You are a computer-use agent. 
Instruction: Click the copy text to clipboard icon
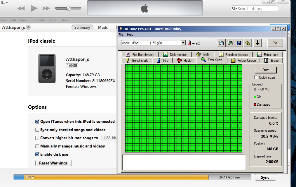tap(222, 43)
